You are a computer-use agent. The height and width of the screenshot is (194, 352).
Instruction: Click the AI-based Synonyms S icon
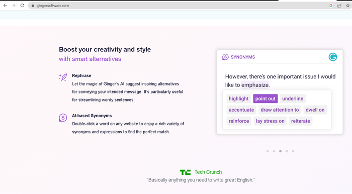(x=63, y=118)
